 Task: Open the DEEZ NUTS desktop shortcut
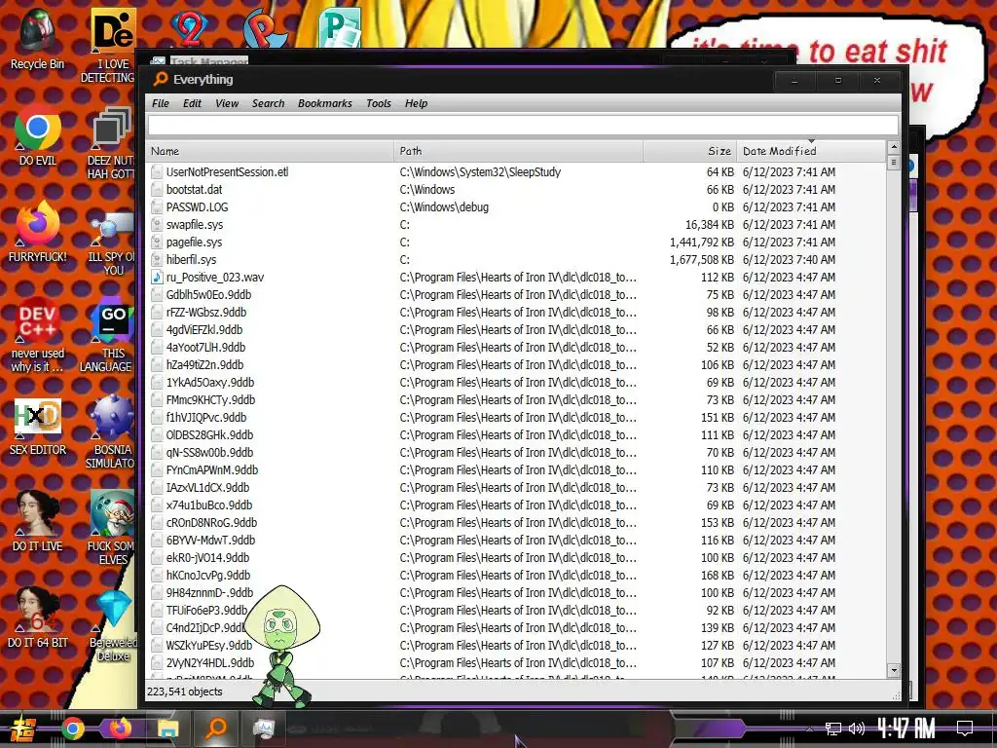click(x=111, y=142)
